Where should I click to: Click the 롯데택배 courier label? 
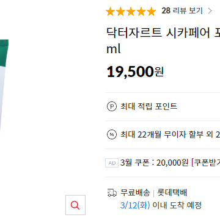pyautogui.click(x=172, y=193)
